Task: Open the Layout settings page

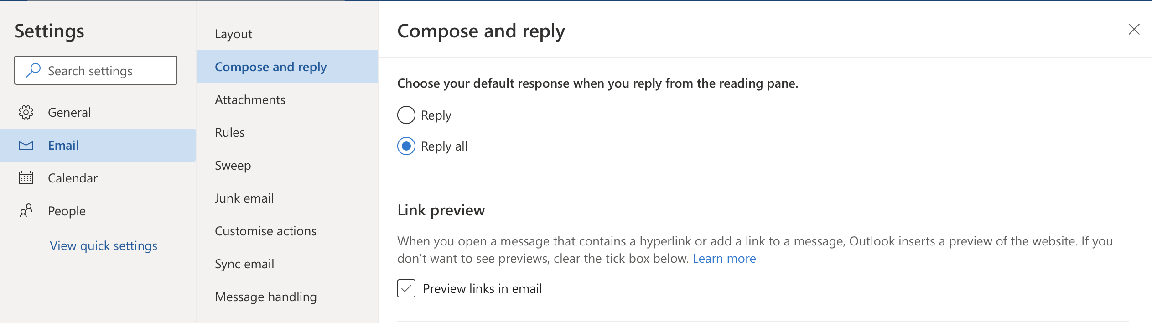Action: [234, 34]
